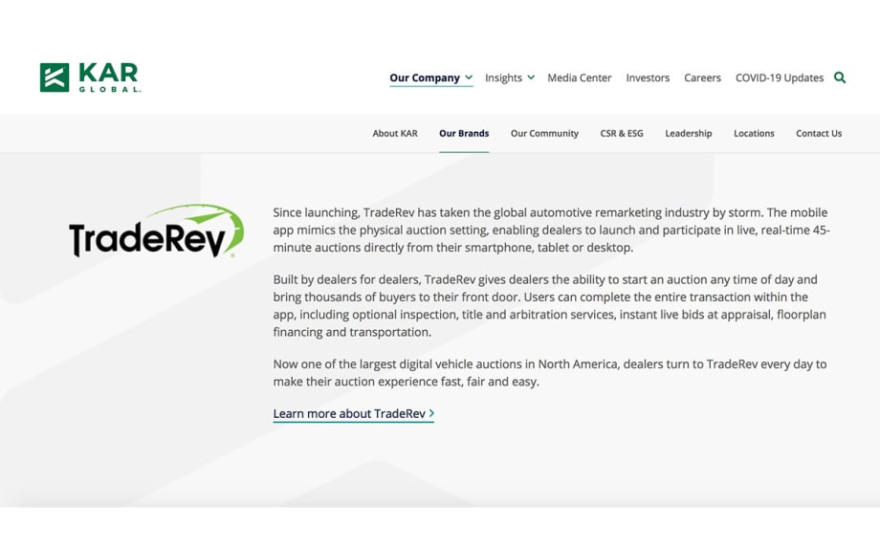Select the Our Brands tab
880x550 pixels.
[x=464, y=133]
